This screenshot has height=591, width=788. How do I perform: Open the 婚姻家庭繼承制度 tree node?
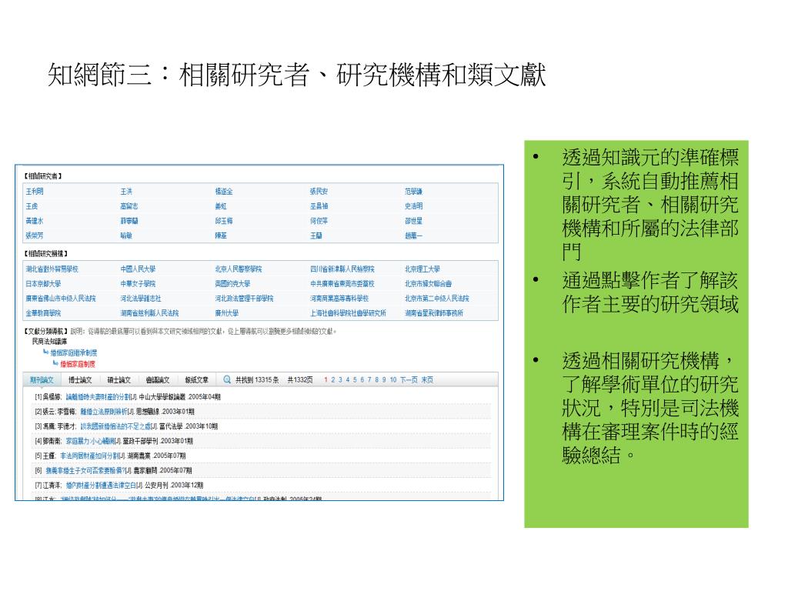coord(73,352)
